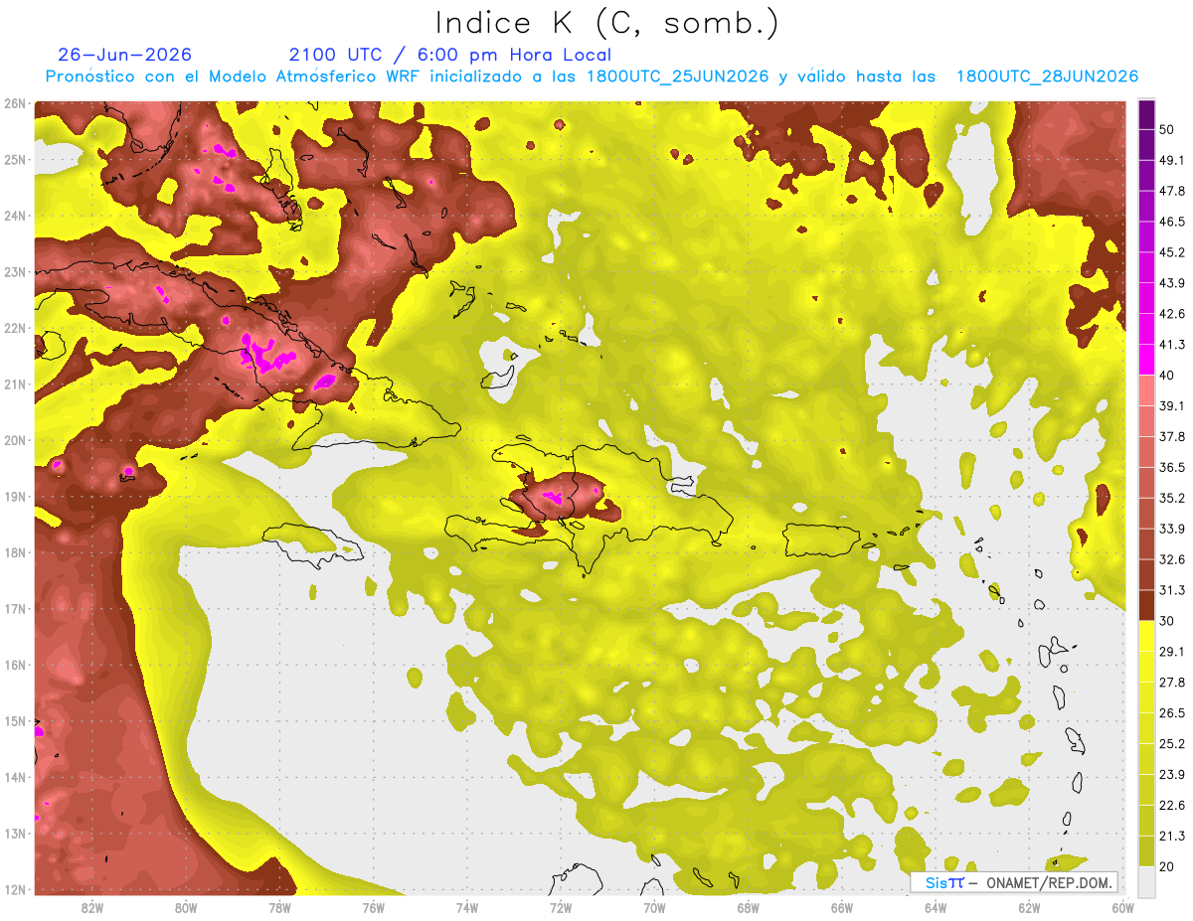Screen dimensions: 1193x921
Task: Pick the dark purple swatch above colorbar value 50
Action: click(x=1146, y=114)
